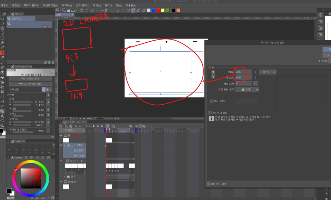This screenshot has width=331, height=200.
Task: Hide the 카메라 1 layer with its eye toggle
Action: tap(61, 145)
